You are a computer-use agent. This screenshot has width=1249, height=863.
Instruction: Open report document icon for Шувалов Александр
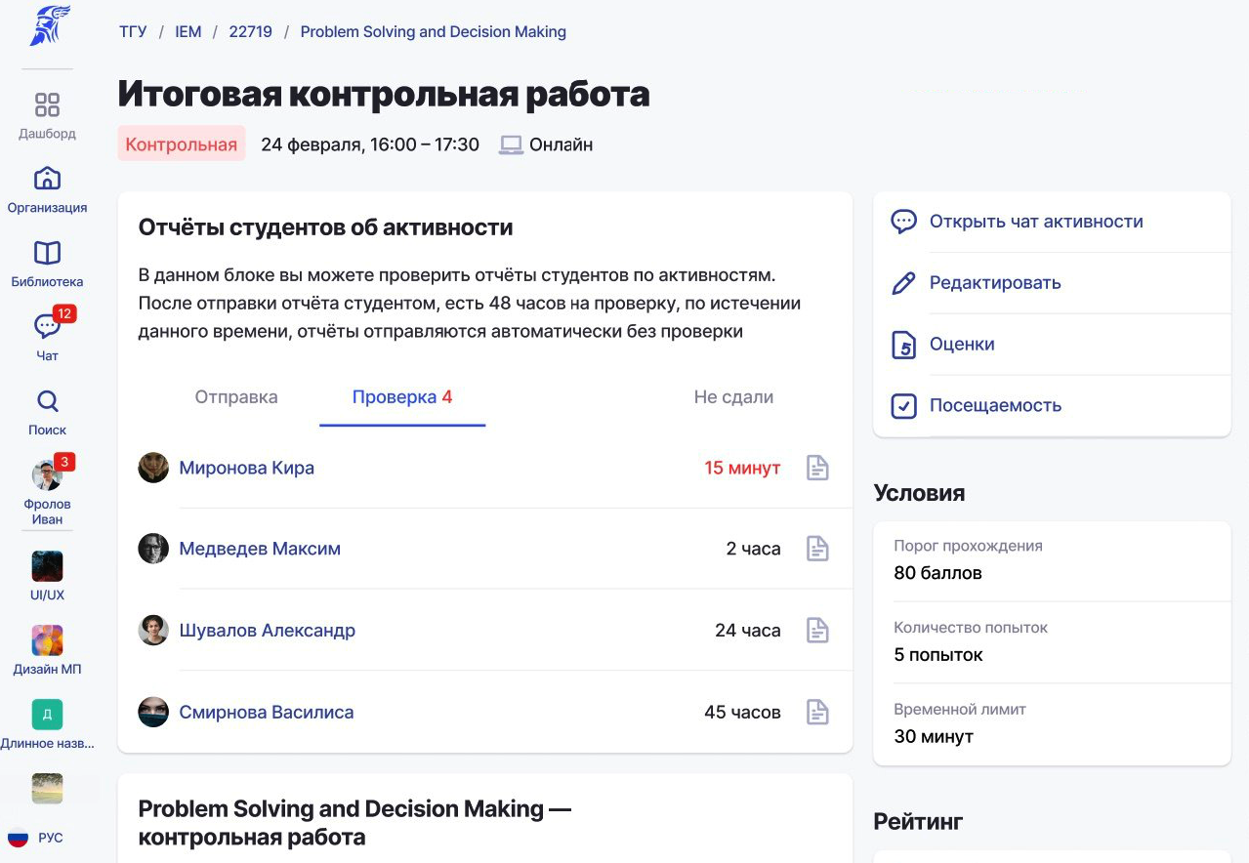(817, 631)
